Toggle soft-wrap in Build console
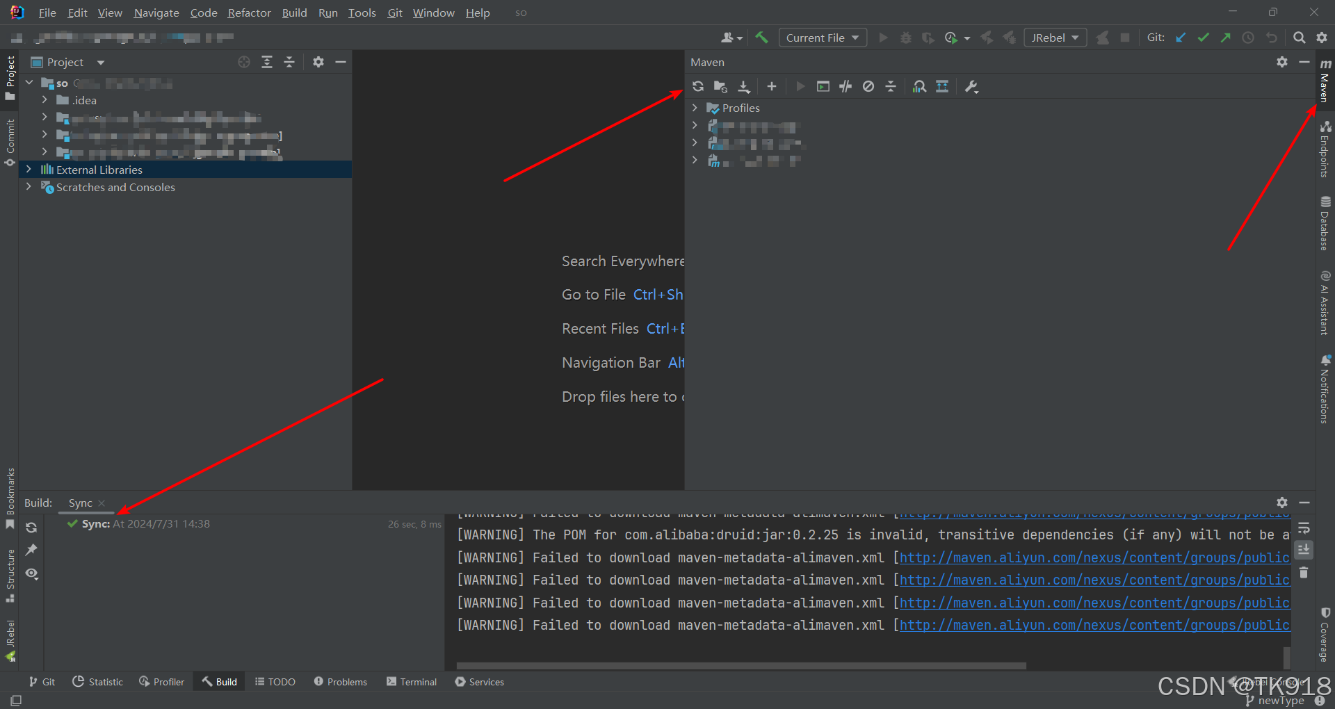 click(1304, 528)
